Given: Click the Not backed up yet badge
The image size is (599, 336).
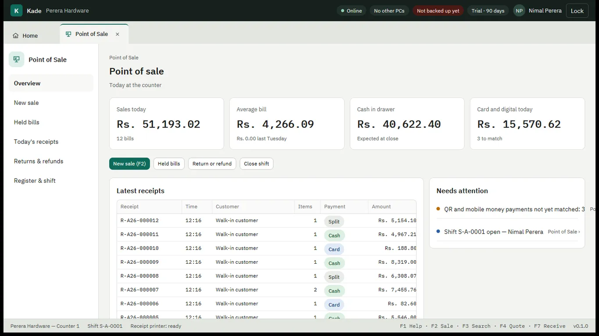Looking at the screenshot, I should pos(438,11).
